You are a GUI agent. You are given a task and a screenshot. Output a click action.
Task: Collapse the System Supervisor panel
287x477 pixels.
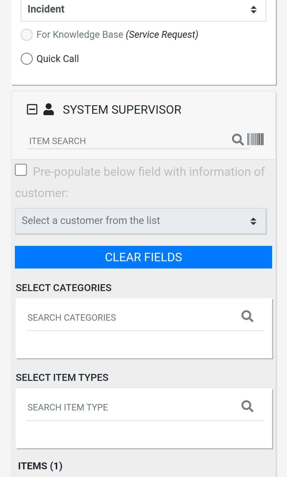32,109
